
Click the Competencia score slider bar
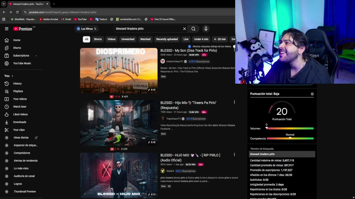click(290, 138)
